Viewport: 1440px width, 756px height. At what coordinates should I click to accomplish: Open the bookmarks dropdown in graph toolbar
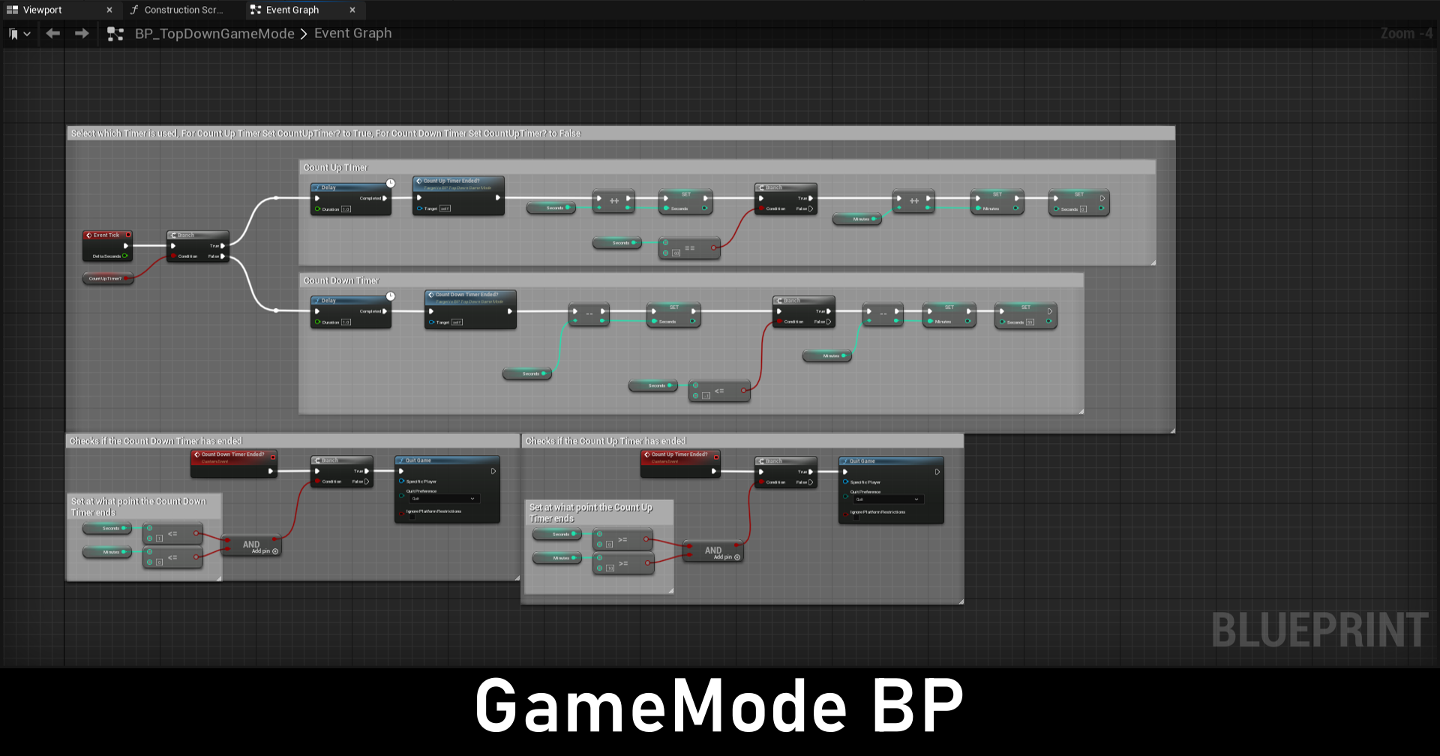[19, 34]
